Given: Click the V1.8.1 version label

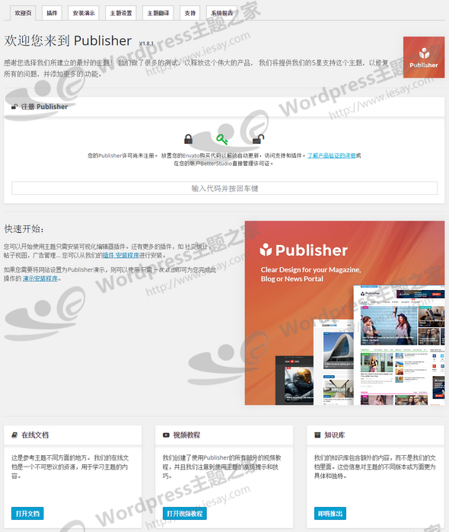Looking at the screenshot, I should [x=146, y=43].
